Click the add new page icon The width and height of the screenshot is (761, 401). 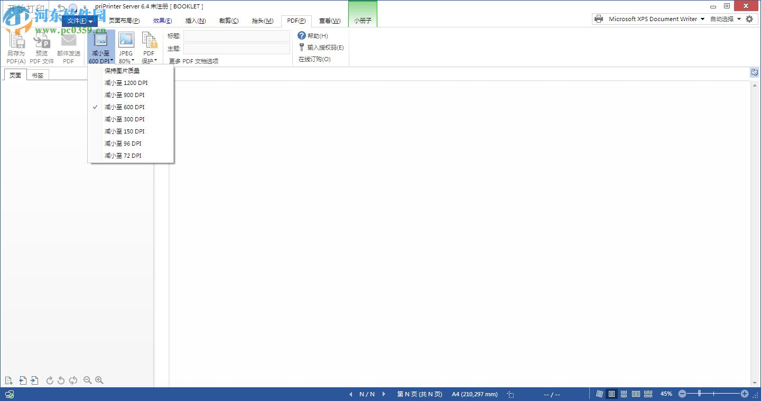tap(8, 380)
